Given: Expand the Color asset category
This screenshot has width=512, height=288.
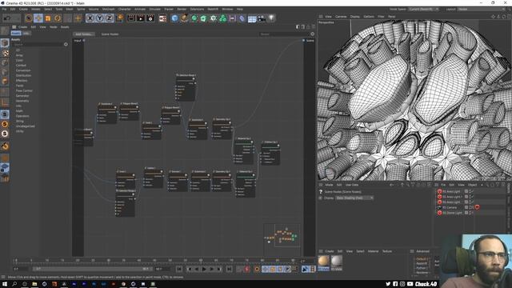Looking at the screenshot, I should coord(19,61).
